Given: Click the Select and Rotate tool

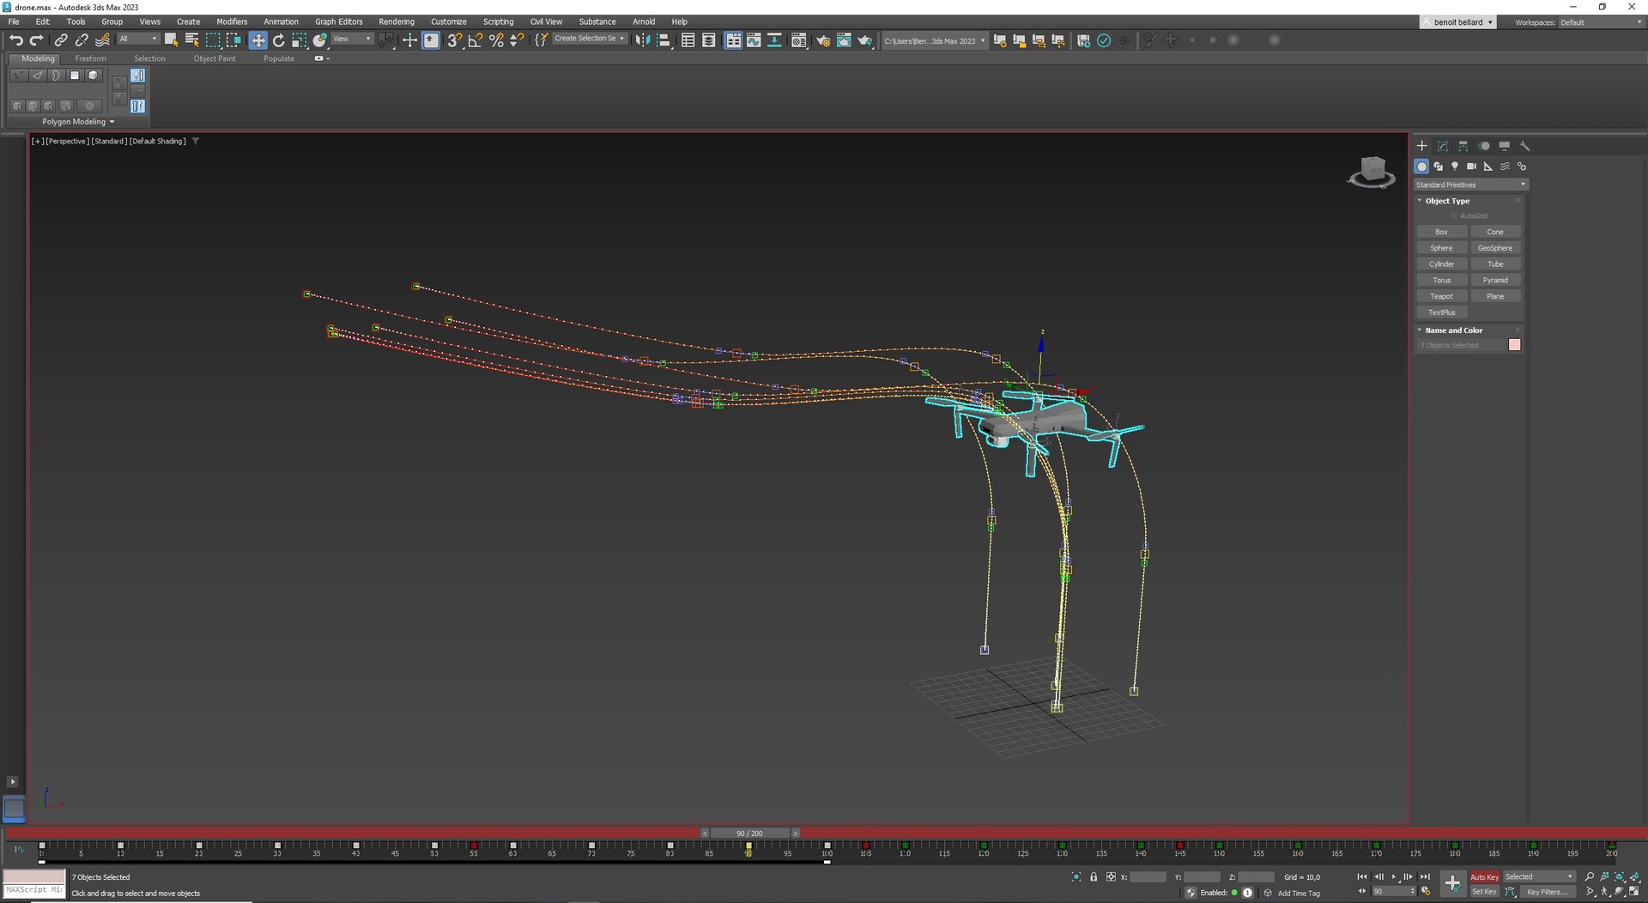Looking at the screenshot, I should click(278, 40).
